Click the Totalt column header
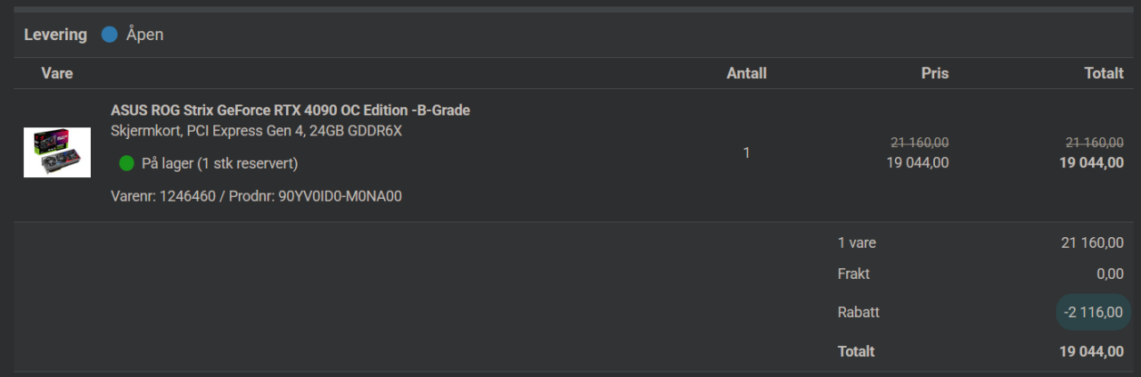The image size is (1141, 377). coord(1104,73)
